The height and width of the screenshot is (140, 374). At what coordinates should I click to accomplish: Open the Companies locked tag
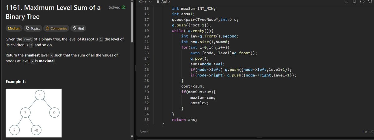click(56, 28)
